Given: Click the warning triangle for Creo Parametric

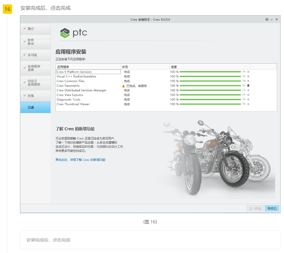Looking at the screenshot, I should (123, 86).
